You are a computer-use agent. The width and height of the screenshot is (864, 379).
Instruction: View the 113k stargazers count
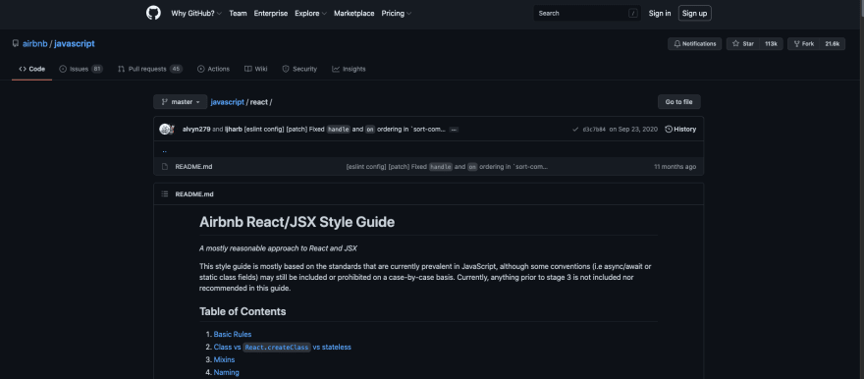(771, 44)
